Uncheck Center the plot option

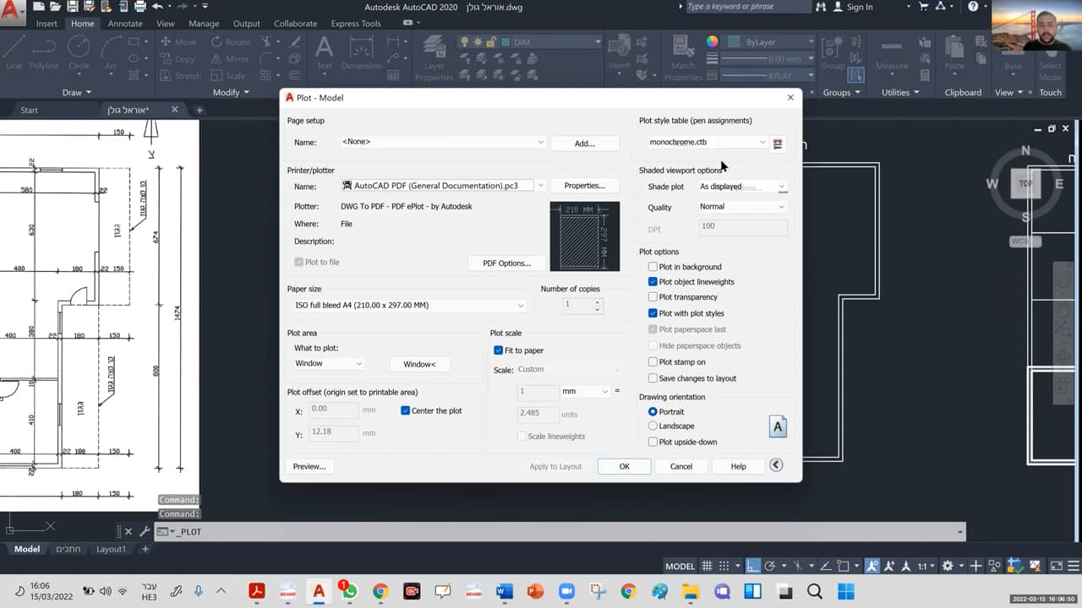(x=405, y=410)
